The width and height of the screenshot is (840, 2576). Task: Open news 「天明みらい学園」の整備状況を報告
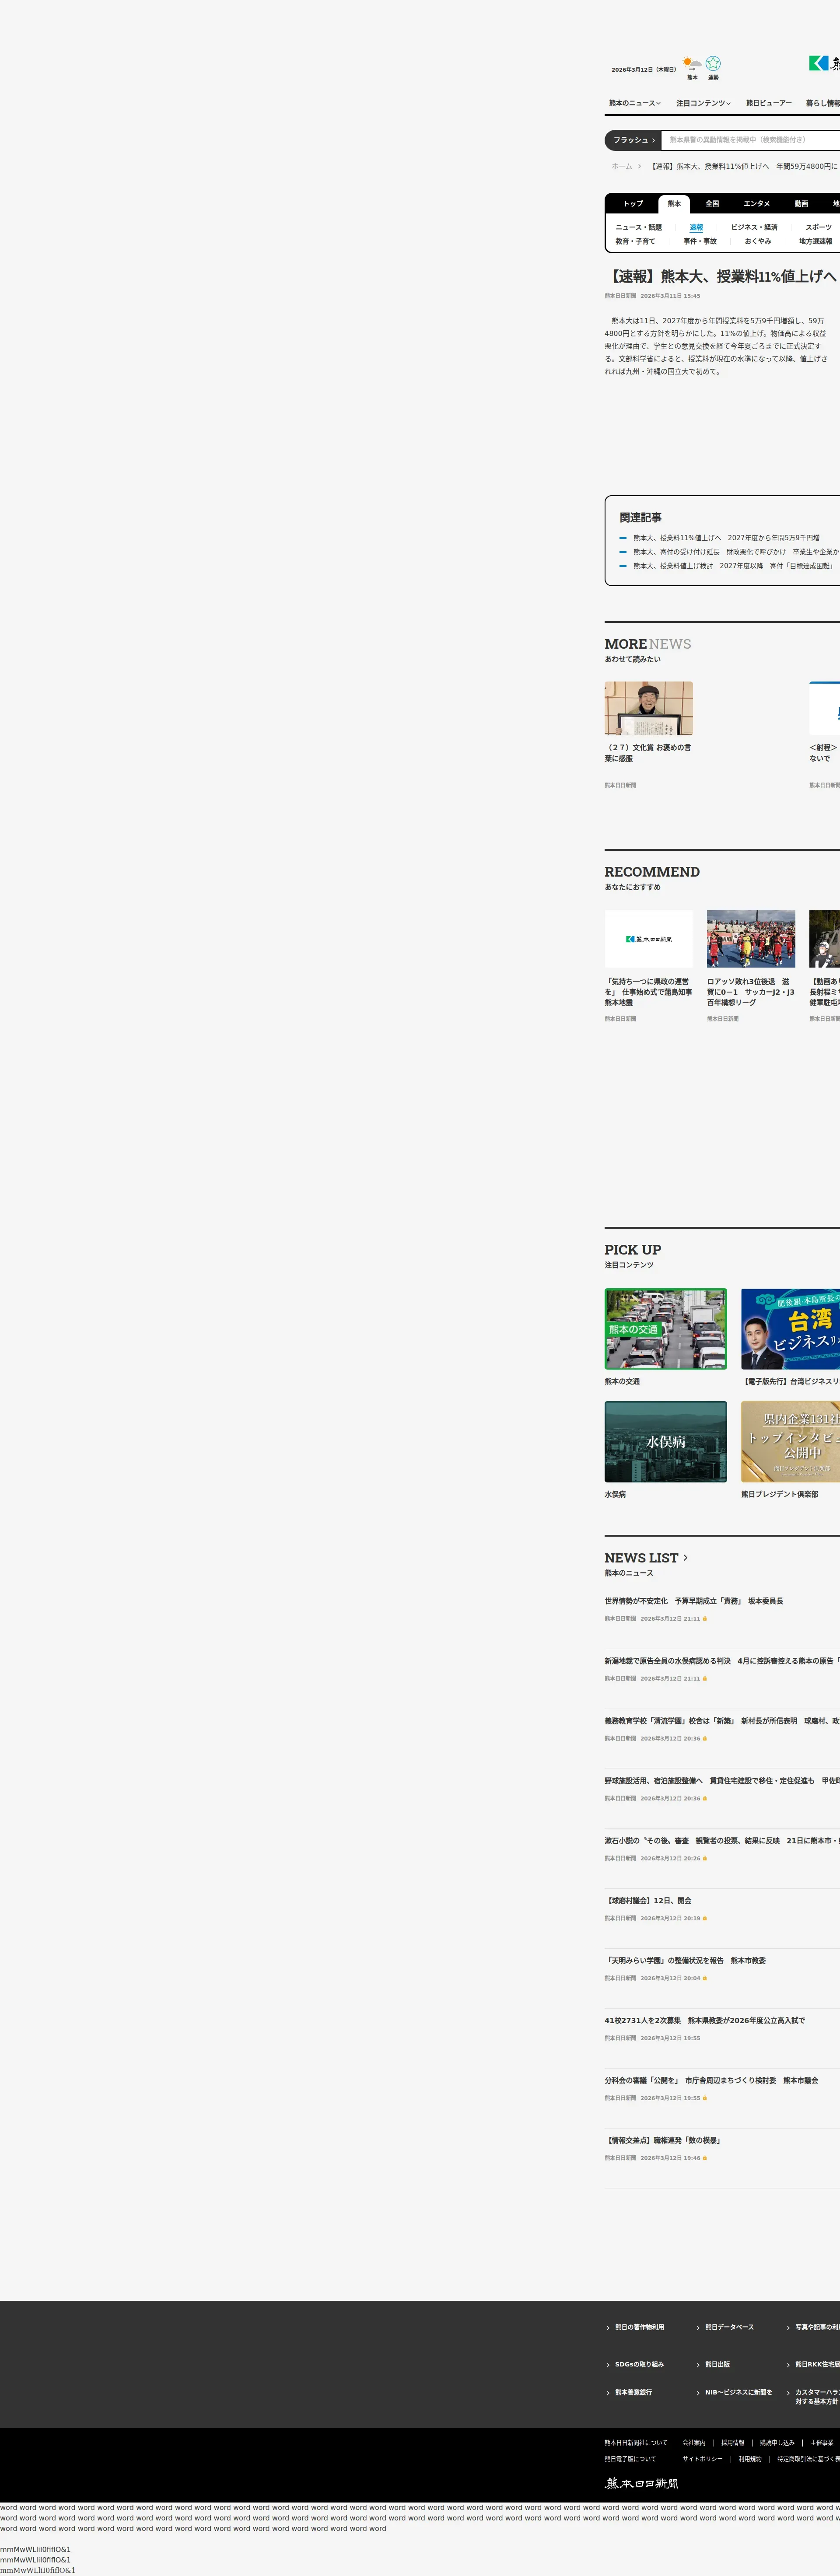click(x=686, y=1961)
